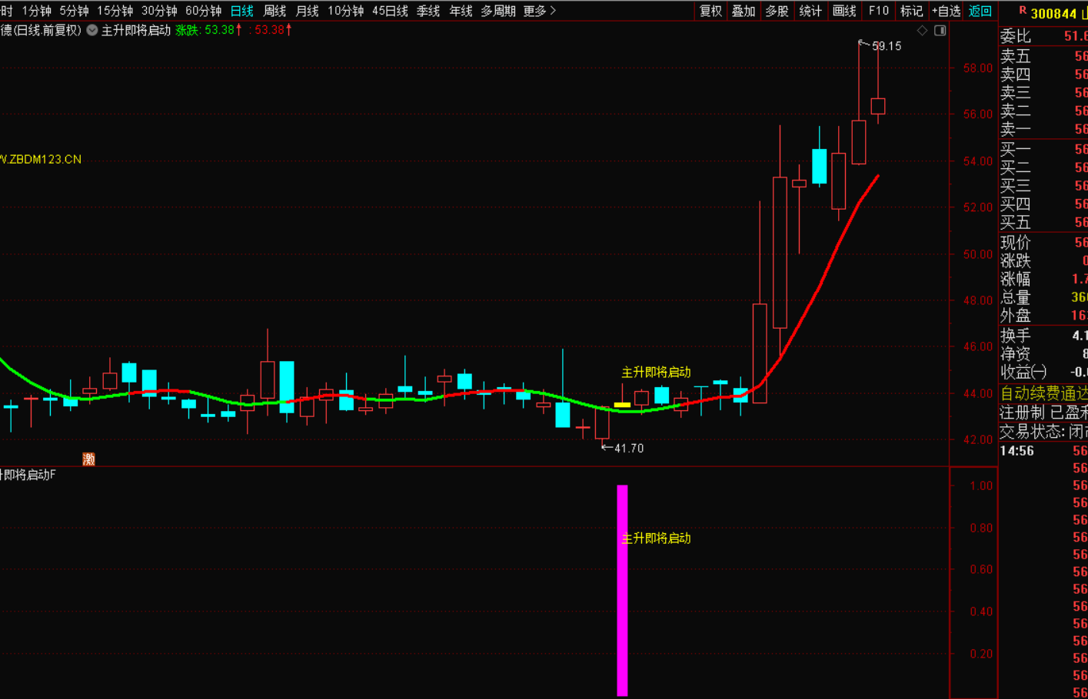The height and width of the screenshot is (699, 1088).
Task: Open the 画线 drawing tools
Action: pos(843,11)
